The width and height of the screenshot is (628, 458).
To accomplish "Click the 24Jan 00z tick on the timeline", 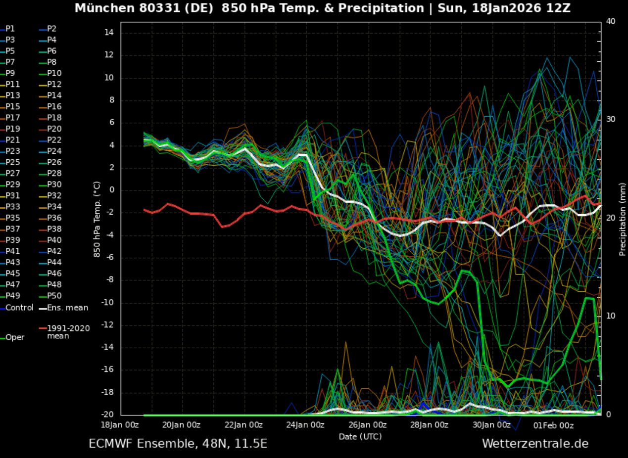I will coord(305,424).
